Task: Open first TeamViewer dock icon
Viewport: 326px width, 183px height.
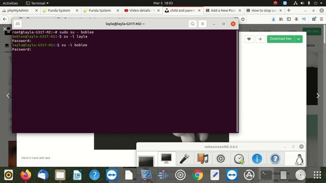Action: (x=112, y=175)
